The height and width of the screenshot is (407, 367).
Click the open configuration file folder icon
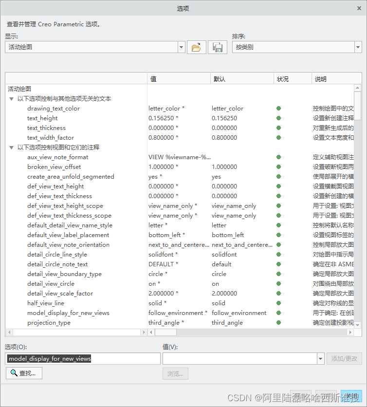(196, 47)
